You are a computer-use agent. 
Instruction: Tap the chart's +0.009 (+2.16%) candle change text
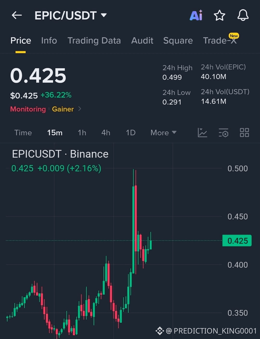point(69,168)
